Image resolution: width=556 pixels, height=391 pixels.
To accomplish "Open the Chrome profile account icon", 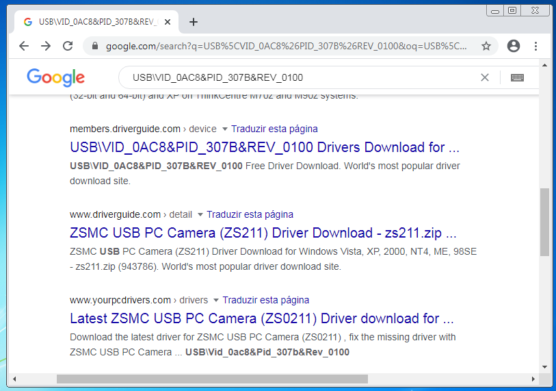I will click(x=513, y=46).
